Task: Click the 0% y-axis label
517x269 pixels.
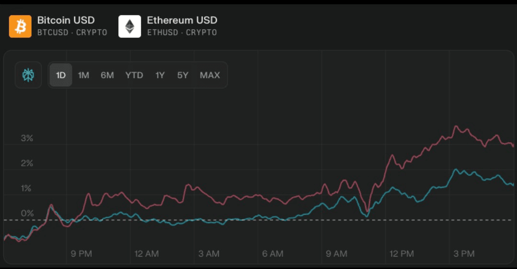Action: click(x=27, y=214)
